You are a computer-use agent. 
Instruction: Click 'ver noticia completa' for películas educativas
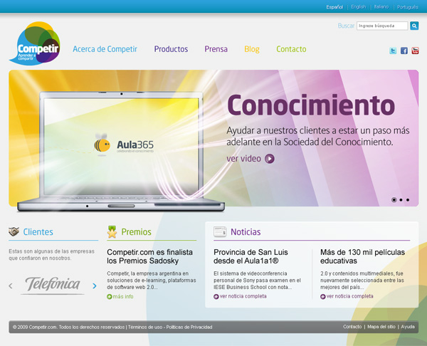point(349,296)
